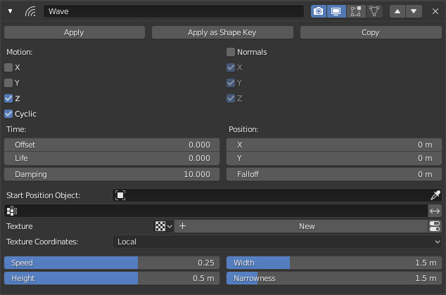Move modifier up in stack
This screenshot has width=446, height=295.
397,11
